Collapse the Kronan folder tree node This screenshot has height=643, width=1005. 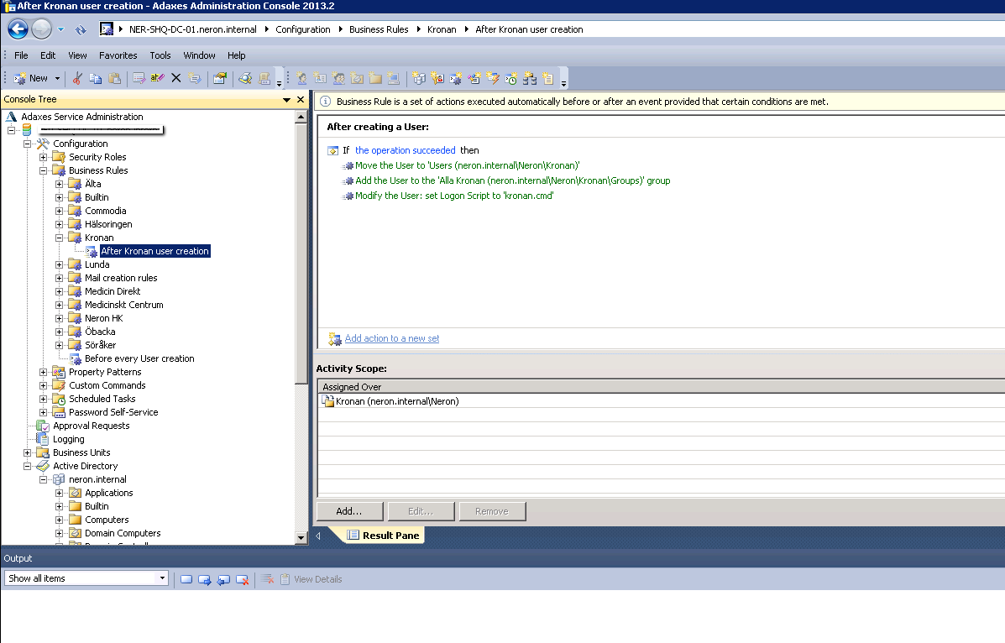pos(59,238)
